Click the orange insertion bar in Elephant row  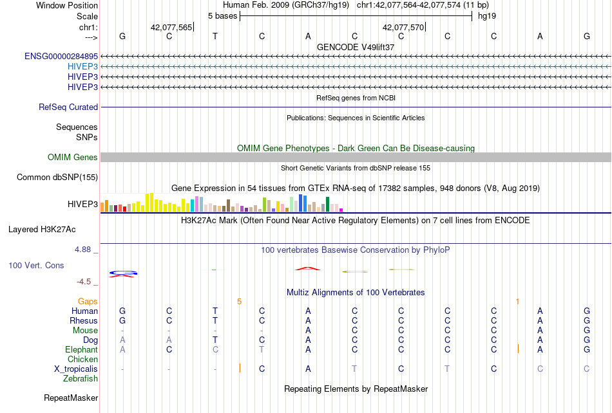(x=518, y=349)
